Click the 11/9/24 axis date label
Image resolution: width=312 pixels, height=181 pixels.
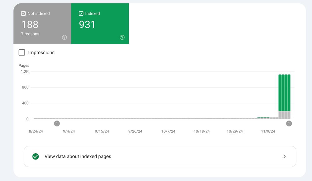click(268, 131)
